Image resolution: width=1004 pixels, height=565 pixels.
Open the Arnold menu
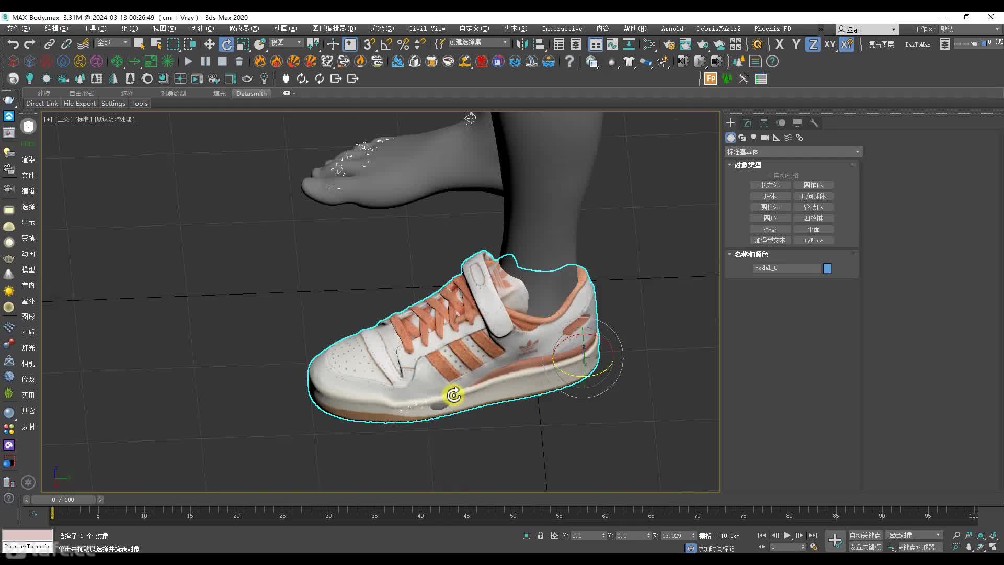click(672, 29)
